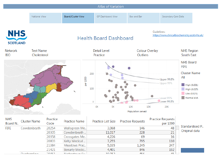This screenshot has height=159, width=222.
Task: Select the Benarty Medic.. practice name
Action: [x=75, y=150]
